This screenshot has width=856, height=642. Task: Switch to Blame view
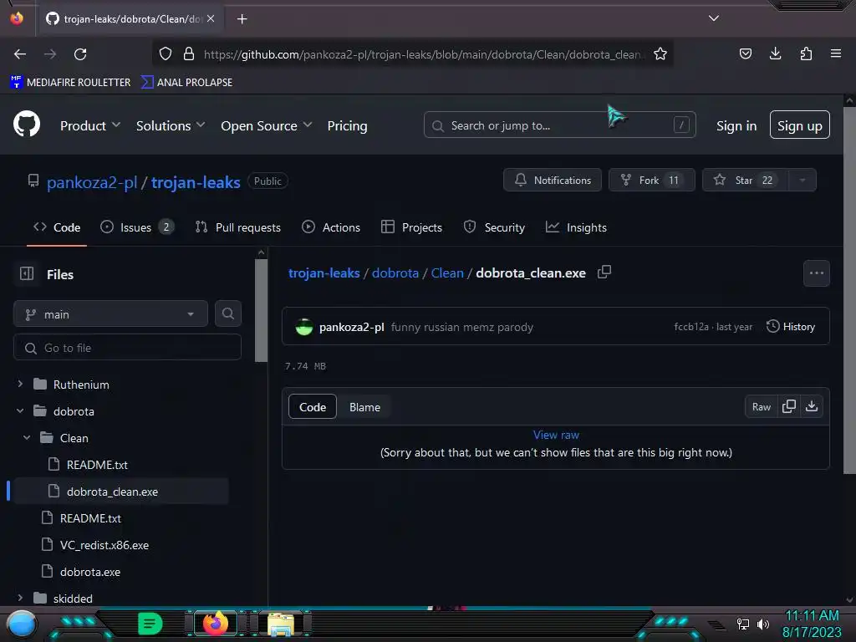(x=364, y=407)
